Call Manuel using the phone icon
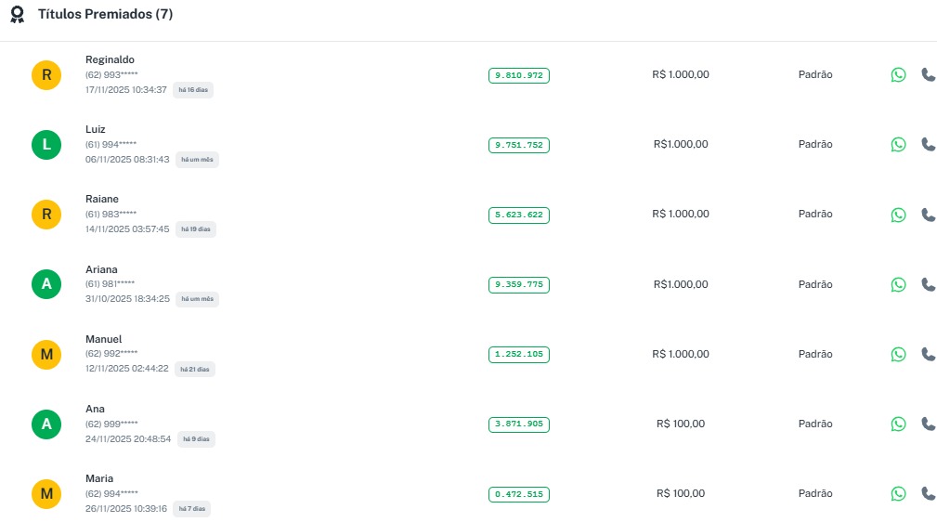937x522 pixels. 928,354
